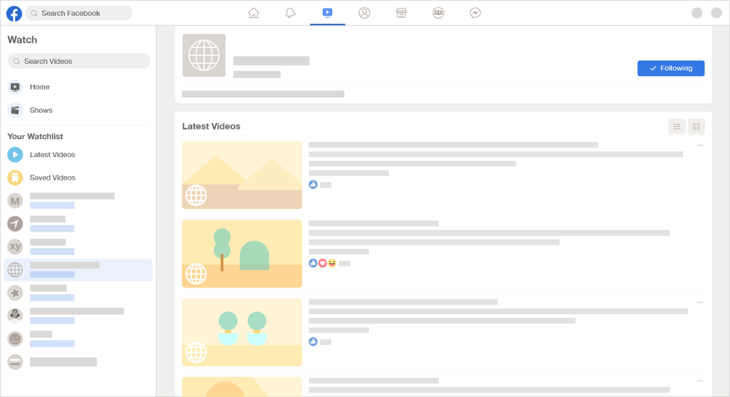Click the Facebook logo
Screen dimensions: 730x397
(x=14, y=13)
